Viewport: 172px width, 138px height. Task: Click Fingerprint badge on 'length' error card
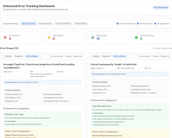click(106, 56)
